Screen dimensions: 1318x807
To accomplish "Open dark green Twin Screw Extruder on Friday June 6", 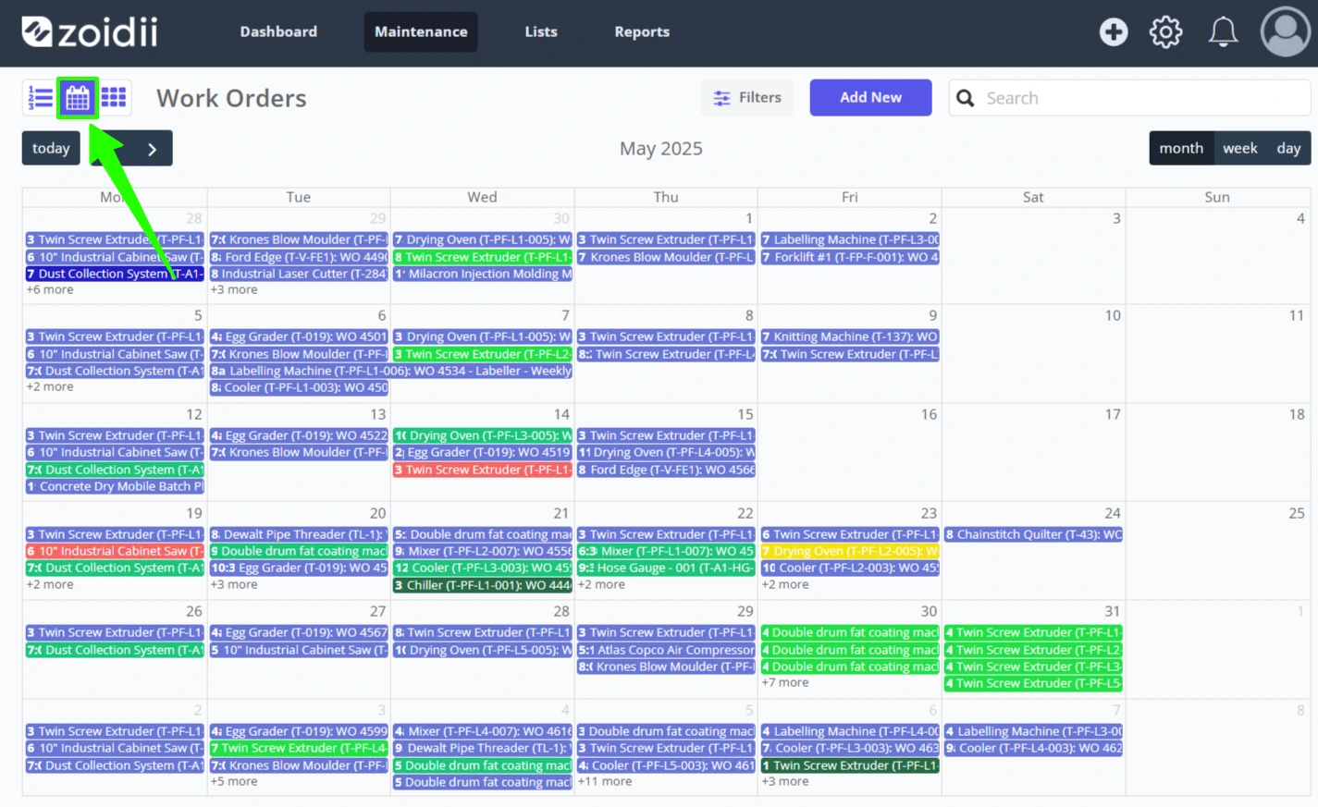I will click(x=850, y=765).
